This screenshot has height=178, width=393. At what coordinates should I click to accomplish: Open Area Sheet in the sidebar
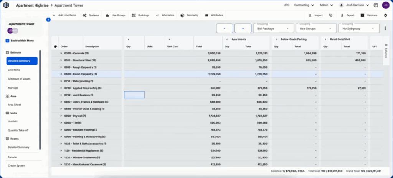click(14, 105)
